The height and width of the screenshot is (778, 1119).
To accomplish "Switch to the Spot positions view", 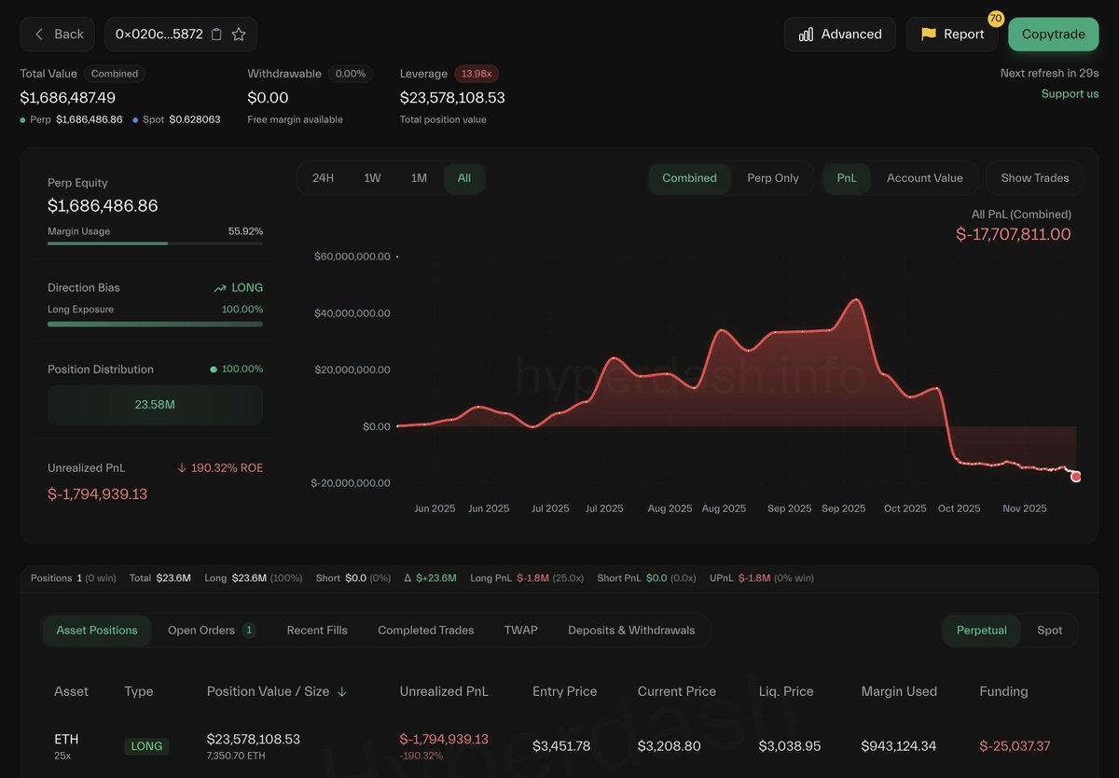I will pyautogui.click(x=1049, y=631).
